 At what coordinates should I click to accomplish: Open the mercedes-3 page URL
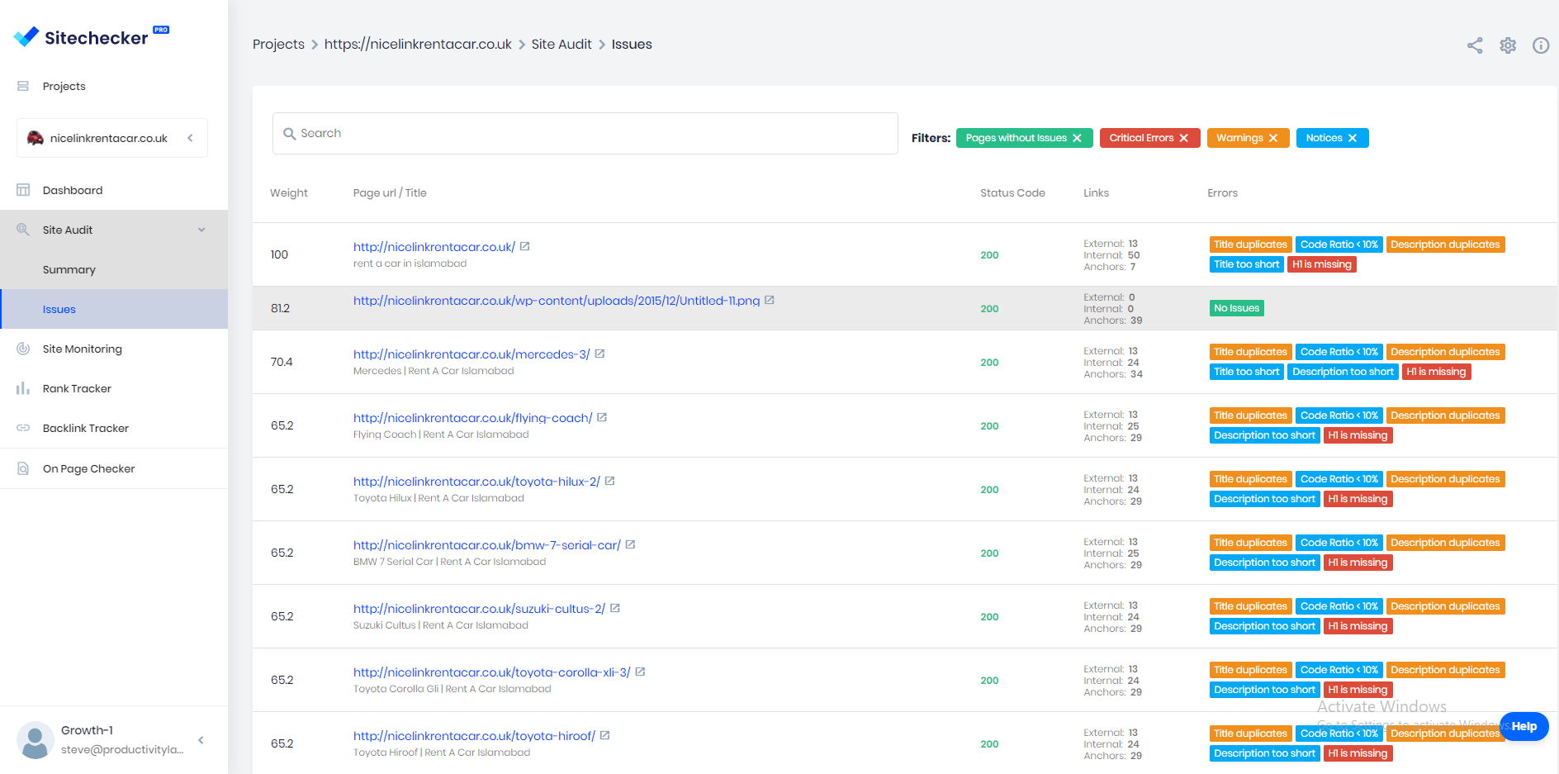(471, 354)
